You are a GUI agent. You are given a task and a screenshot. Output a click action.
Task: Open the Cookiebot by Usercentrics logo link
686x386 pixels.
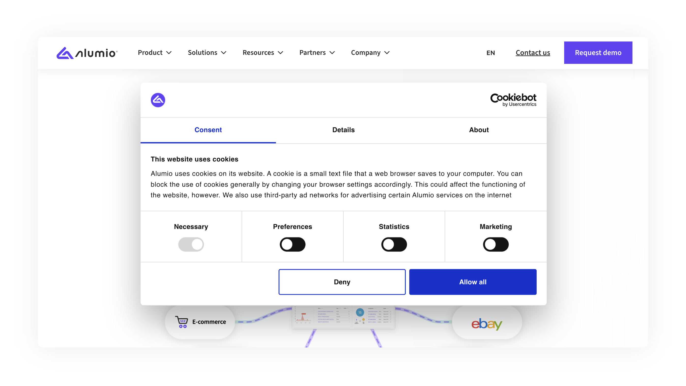513,100
